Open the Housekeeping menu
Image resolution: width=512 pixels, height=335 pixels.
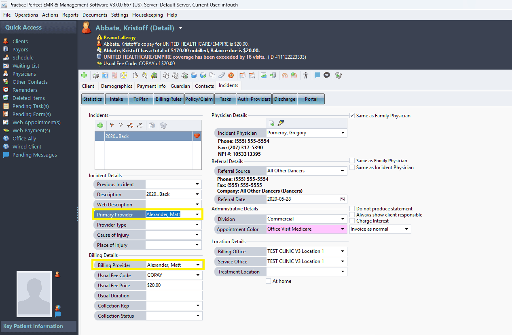[x=148, y=15]
